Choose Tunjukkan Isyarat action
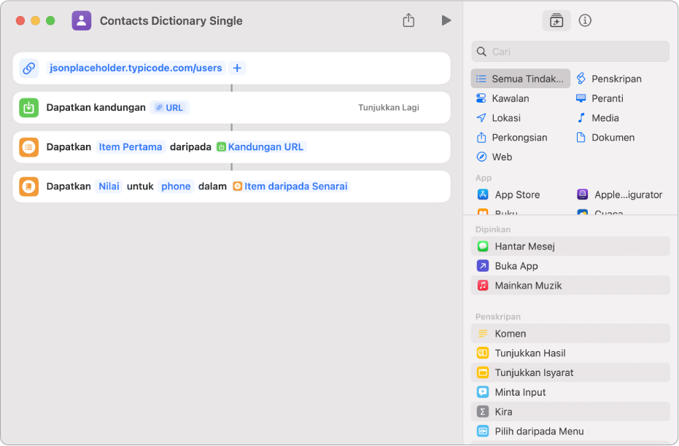 (570, 372)
